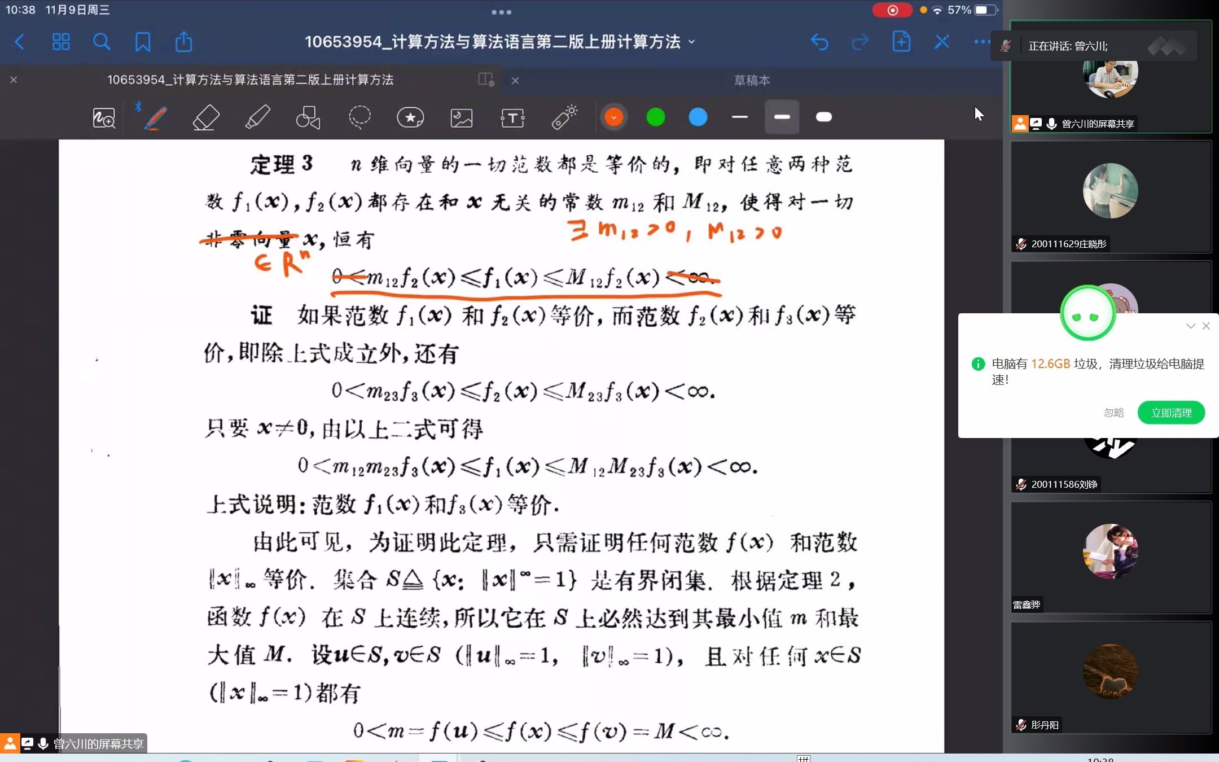The image size is (1219, 762).
Task: Insert an image with the photo tool
Action: 461,117
